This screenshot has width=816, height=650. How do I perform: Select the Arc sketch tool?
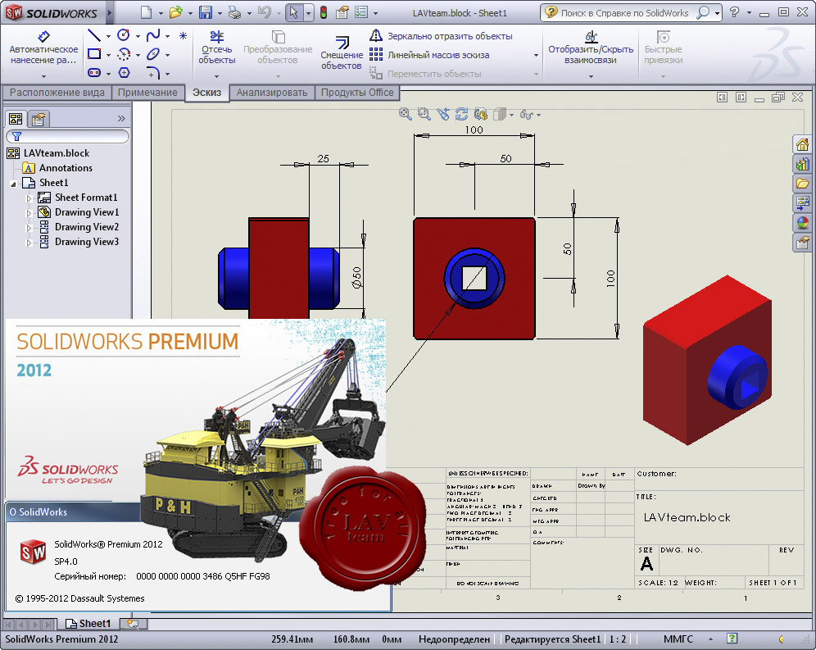tap(124, 54)
